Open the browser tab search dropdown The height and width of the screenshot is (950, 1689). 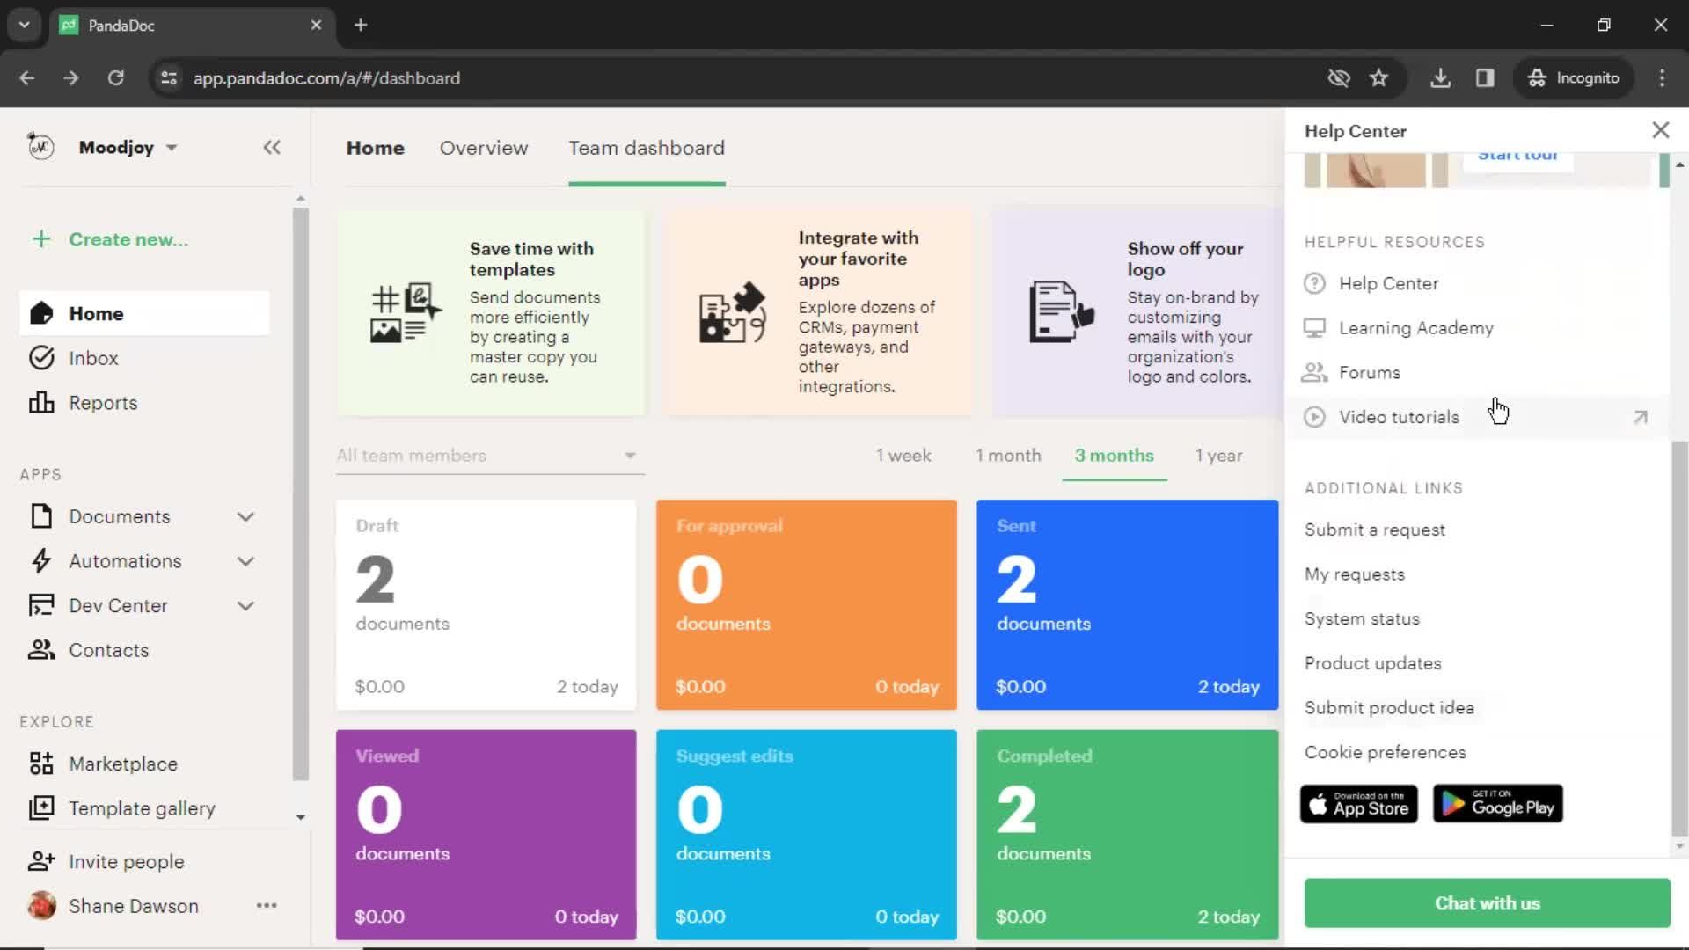[25, 25]
